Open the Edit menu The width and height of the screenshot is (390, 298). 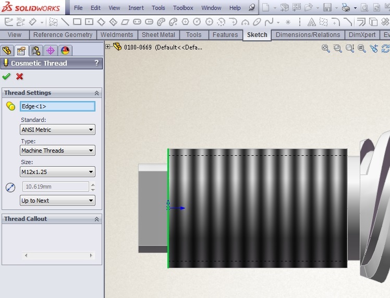click(x=95, y=8)
